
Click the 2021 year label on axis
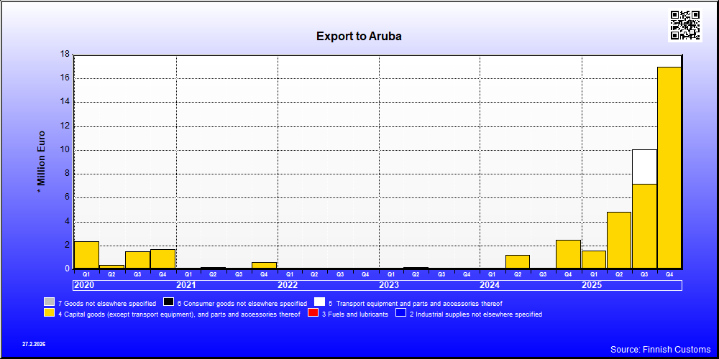[186, 285]
